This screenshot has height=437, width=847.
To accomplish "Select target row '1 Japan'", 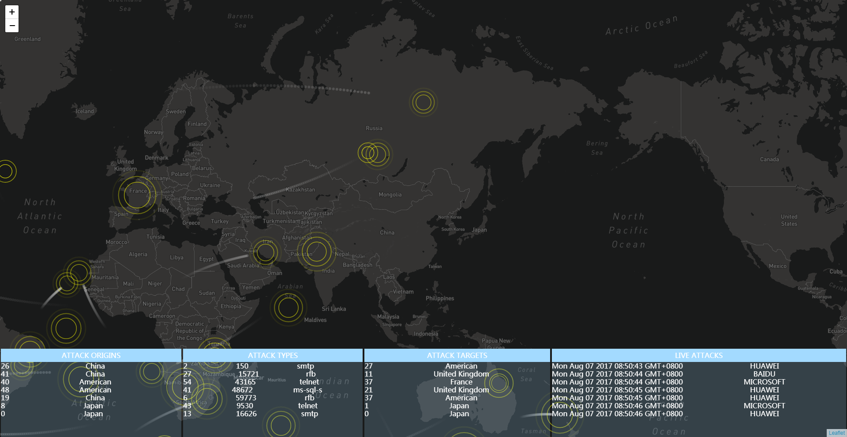I will pos(457,406).
